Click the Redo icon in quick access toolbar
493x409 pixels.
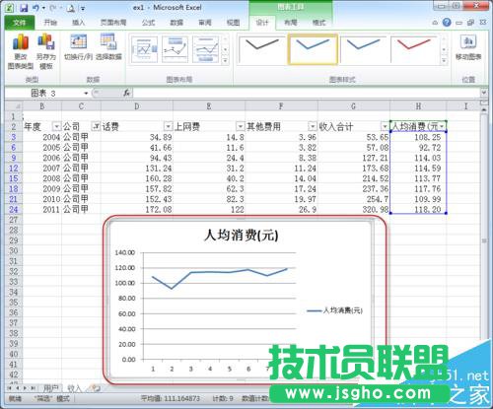53,8
